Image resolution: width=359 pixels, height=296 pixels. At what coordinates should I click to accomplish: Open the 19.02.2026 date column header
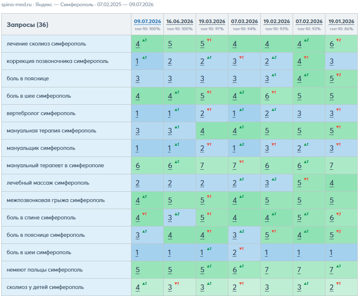pyautogui.click(x=277, y=22)
